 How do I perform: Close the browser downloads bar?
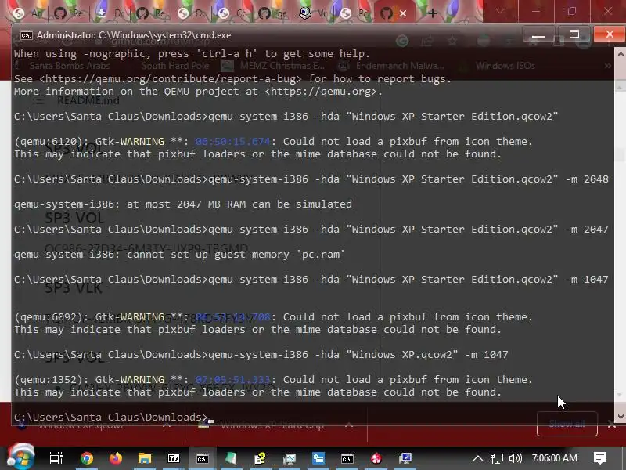coord(612,425)
